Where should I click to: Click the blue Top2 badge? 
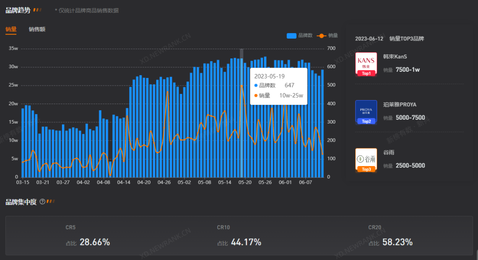pyautogui.click(x=366, y=121)
